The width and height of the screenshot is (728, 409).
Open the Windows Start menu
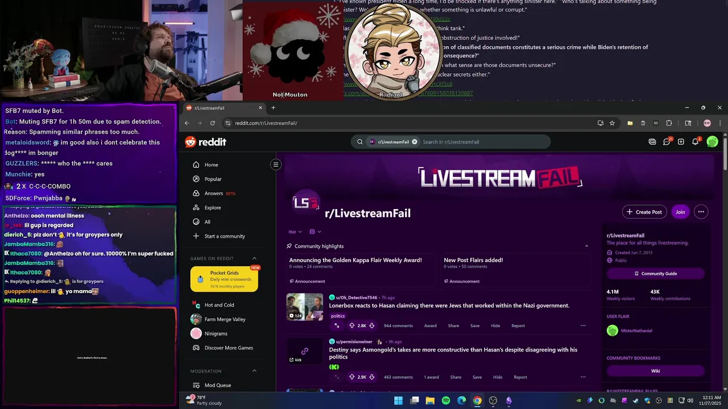click(399, 400)
